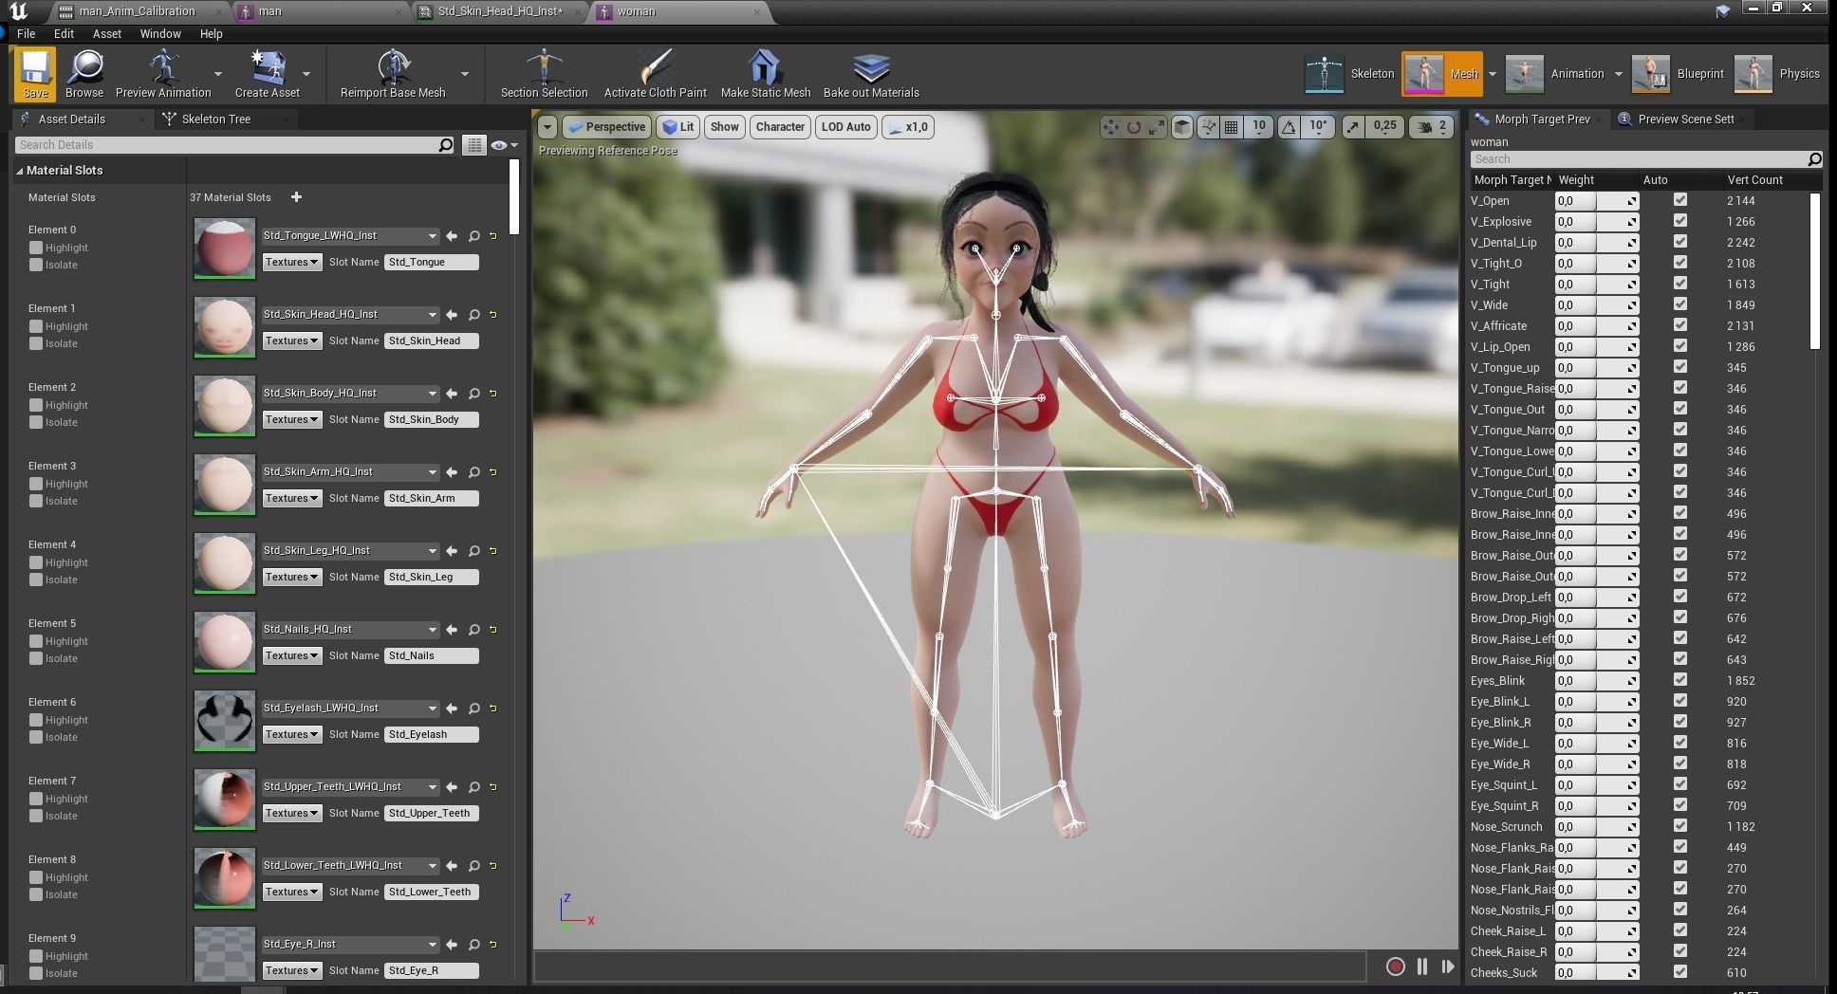Toggle the rotate gizmo icon in the viewport
Viewport: 1837px width, 994px height.
point(1134,127)
